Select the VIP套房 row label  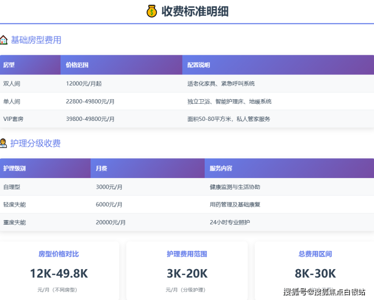click(x=14, y=119)
